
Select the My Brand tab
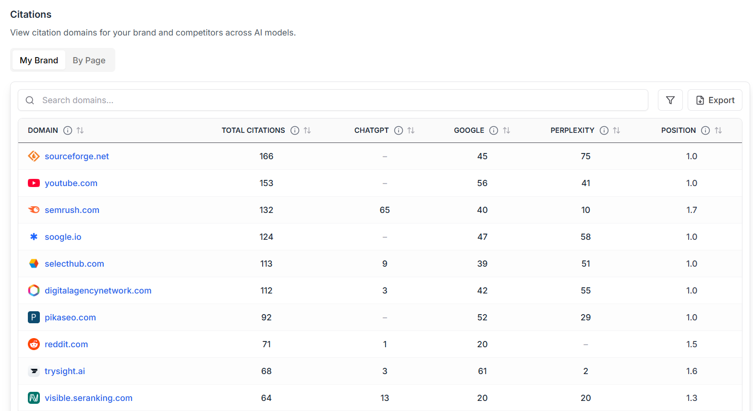click(39, 60)
